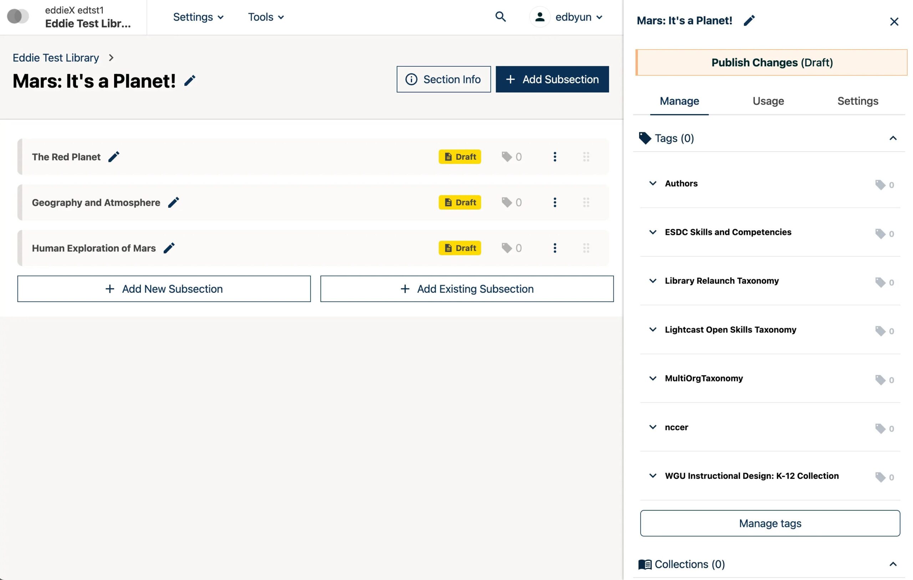913x580 pixels.
Task: Expand the Authors taxonomy
Action: pos(653,184)
